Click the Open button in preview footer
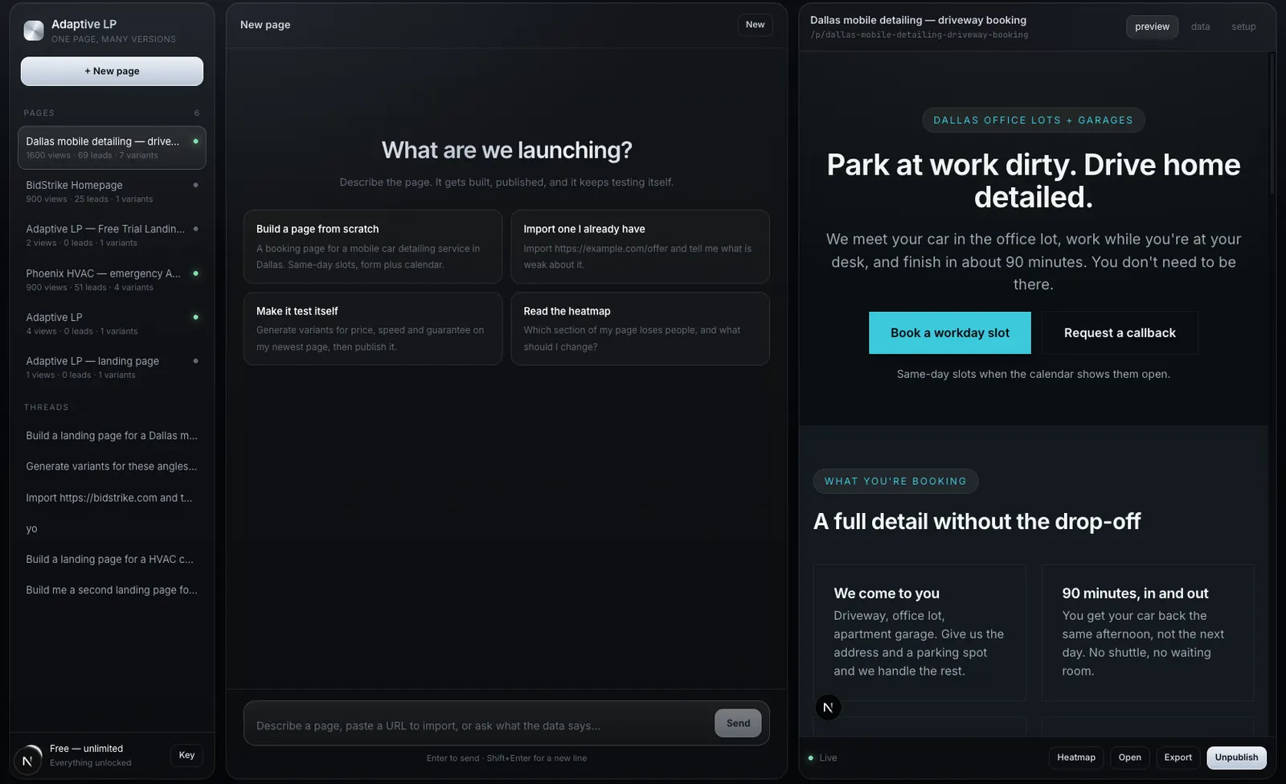This screenshot has height=784, width=1286. coord(1129,757)
